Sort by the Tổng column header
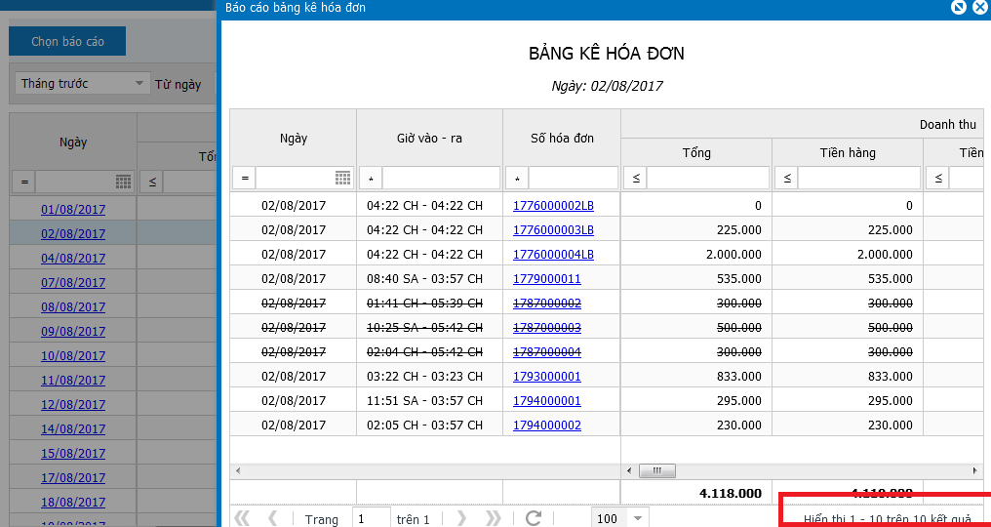991x527 pixels. pyautogui.click(x=696, y=152)
